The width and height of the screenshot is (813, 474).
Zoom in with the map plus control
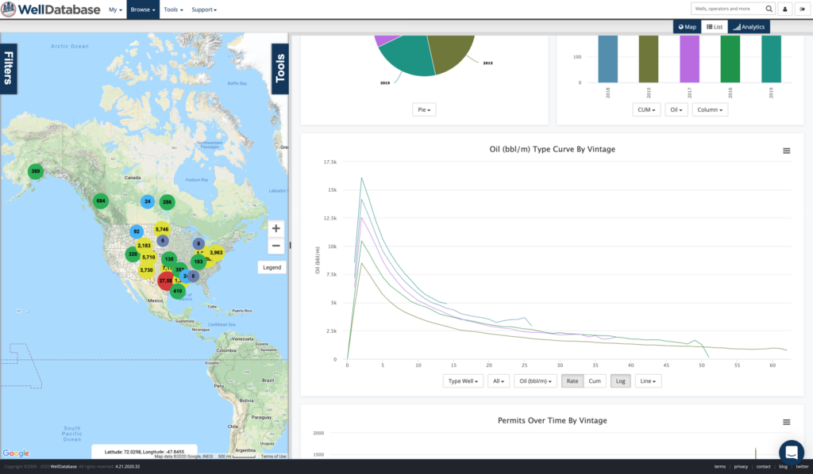point(275,228)
